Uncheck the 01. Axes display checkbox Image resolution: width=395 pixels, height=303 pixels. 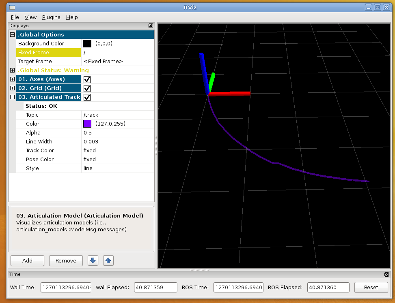[x=87, y=79]
